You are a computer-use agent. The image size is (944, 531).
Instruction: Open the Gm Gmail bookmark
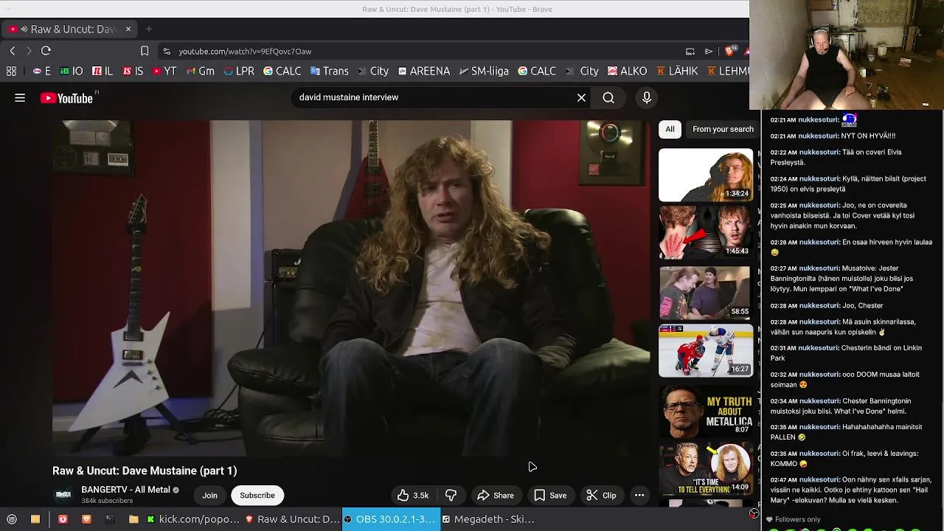click(200, 71)
